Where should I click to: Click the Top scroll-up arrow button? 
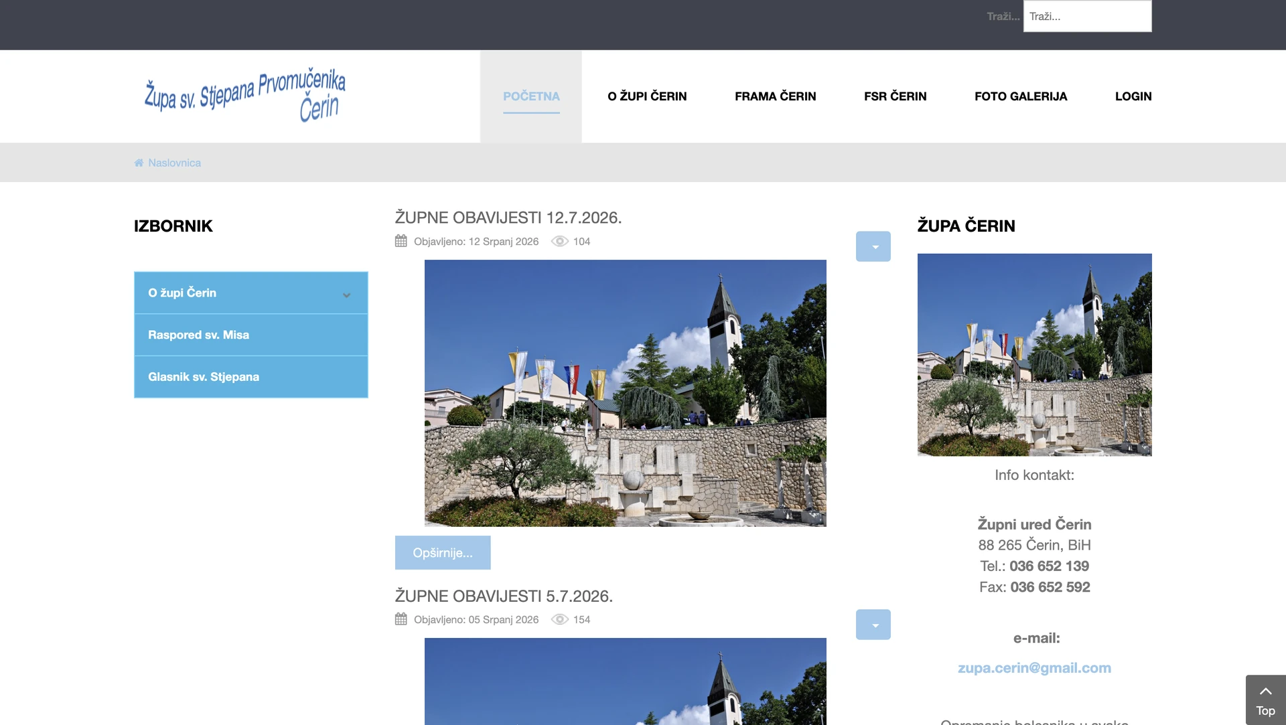1265,700
